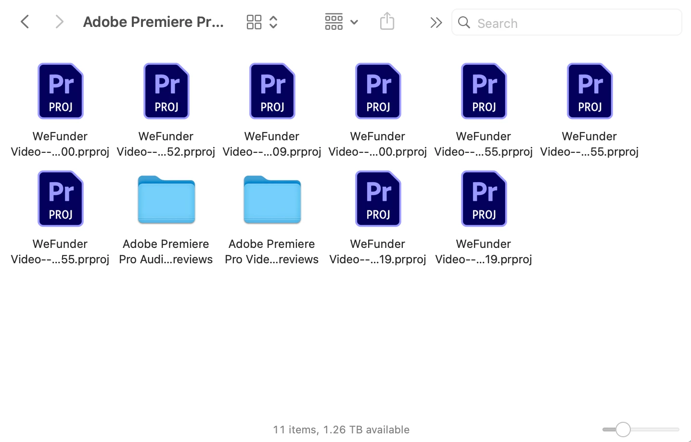Show more toolbar items via double chevron
The width and height of the screenshot is (691, 442).
[436, 23]
